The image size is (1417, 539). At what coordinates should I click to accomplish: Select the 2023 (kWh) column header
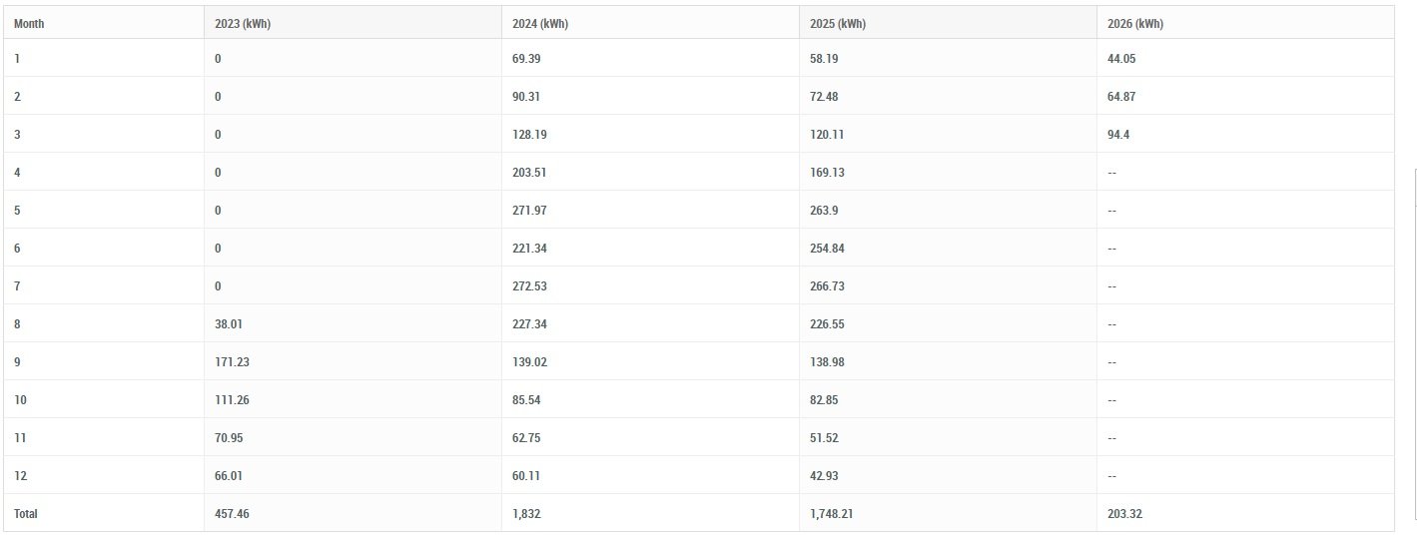[243, 24]
